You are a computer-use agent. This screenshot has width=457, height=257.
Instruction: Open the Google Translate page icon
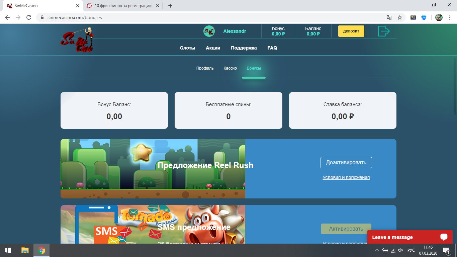click(x=389, y=17)
